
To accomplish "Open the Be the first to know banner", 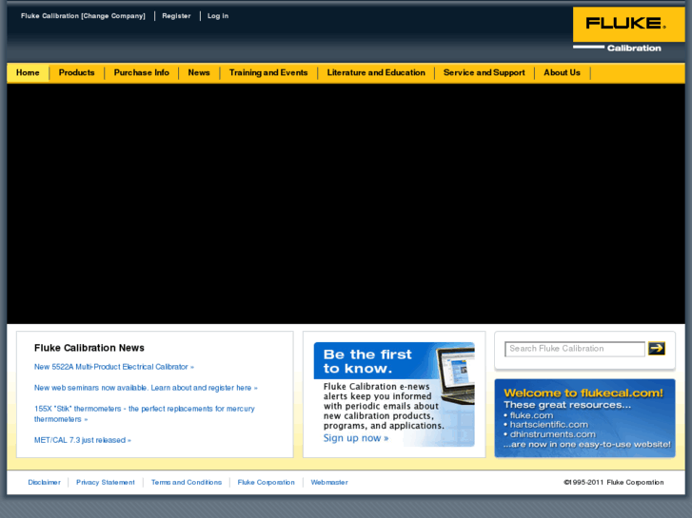I will click(394, 394).
